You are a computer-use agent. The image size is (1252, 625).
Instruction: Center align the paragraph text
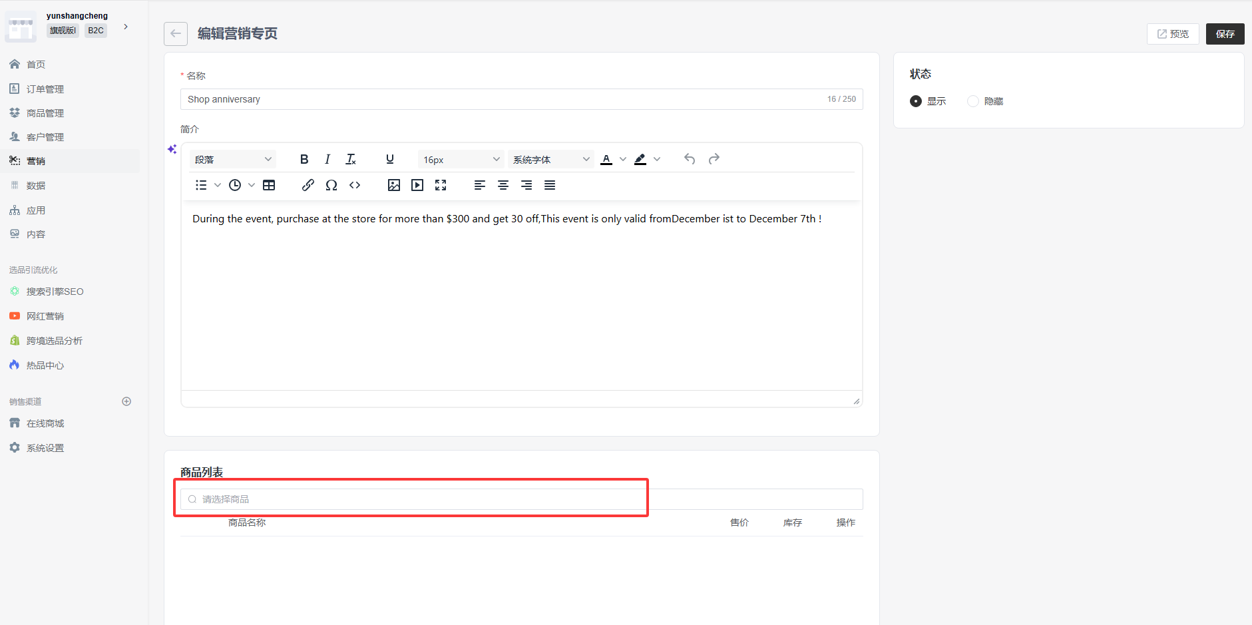pos(503,185)
